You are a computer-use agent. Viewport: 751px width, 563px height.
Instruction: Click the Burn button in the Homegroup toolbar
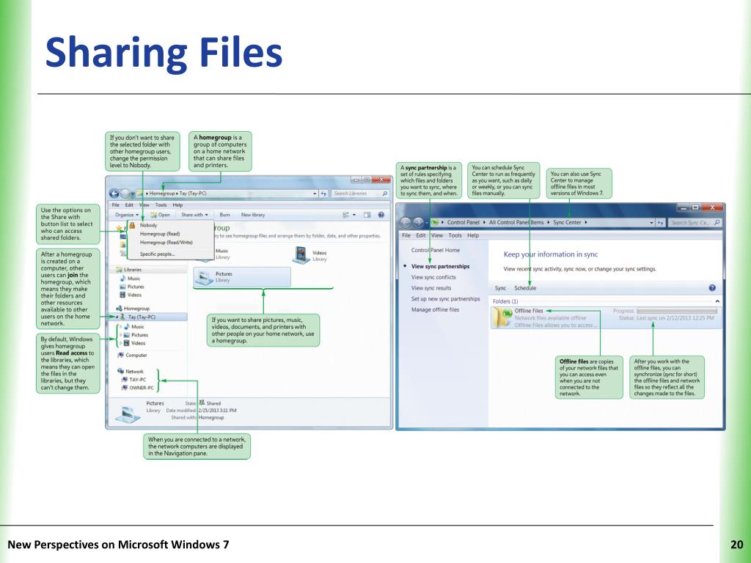(224, 215)
